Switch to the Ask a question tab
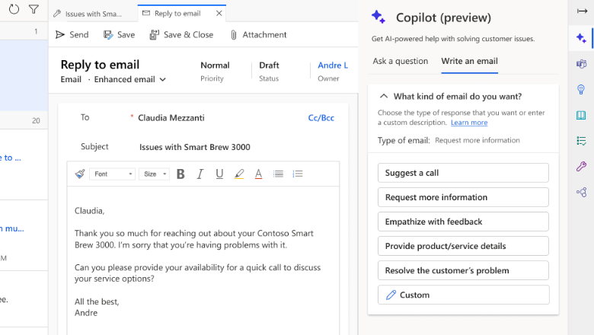Viewport: 594px width, 335px height. (x=400, y=62)
